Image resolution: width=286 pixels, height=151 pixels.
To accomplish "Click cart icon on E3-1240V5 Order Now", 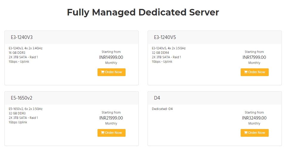I will [246, 72].
